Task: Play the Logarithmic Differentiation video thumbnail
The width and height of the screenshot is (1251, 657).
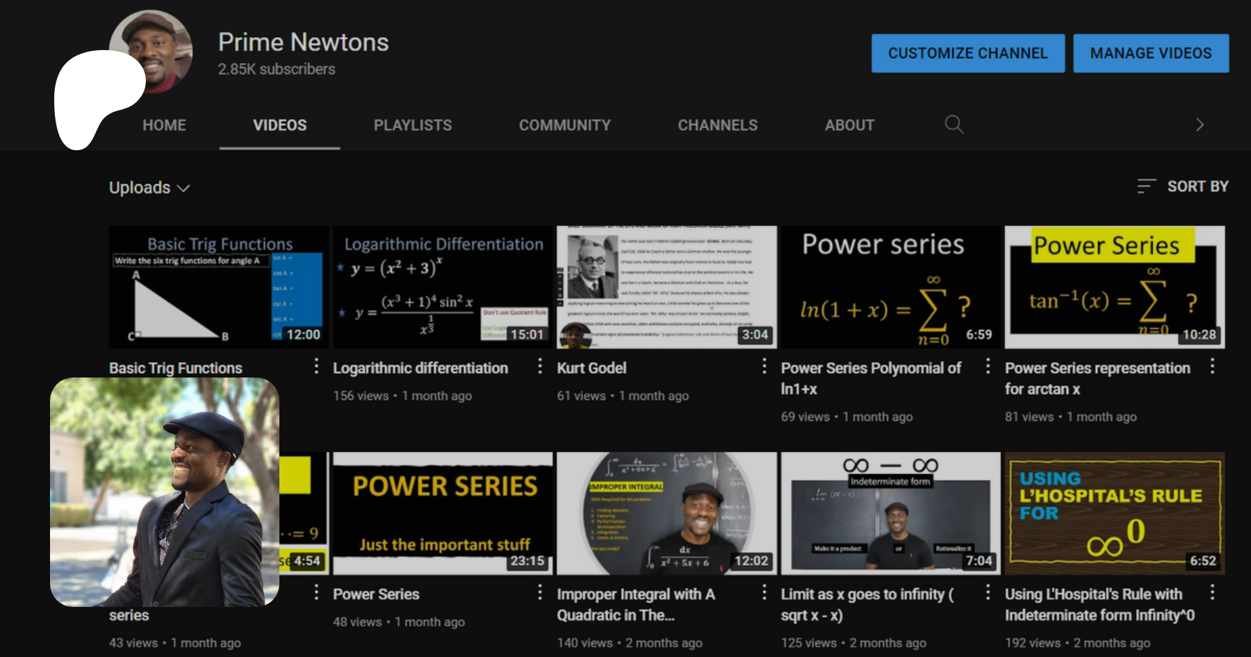Action: pyautogui.click(x=442, y=286)
